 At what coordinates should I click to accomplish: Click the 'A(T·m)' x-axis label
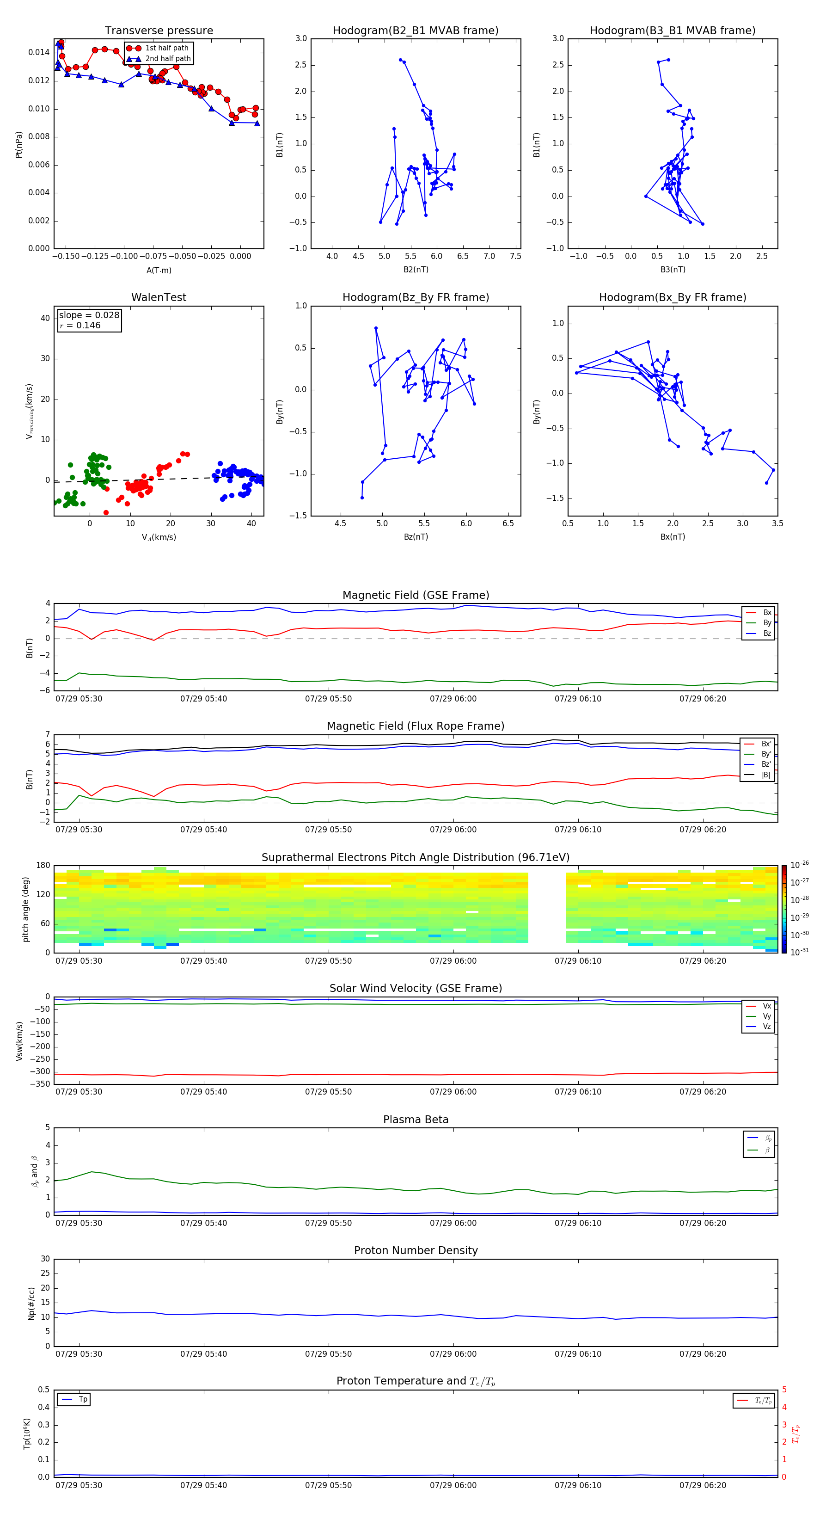159,271
